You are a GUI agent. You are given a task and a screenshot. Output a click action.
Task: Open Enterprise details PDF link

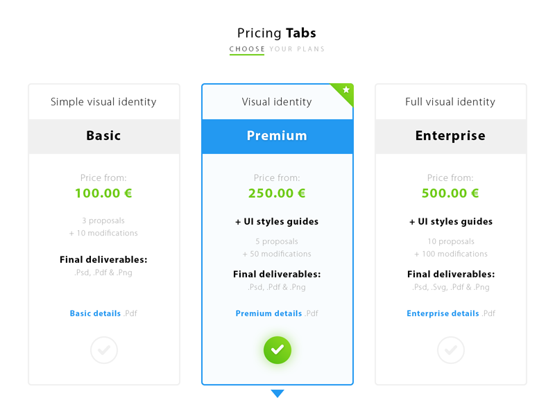click(443, 313)
